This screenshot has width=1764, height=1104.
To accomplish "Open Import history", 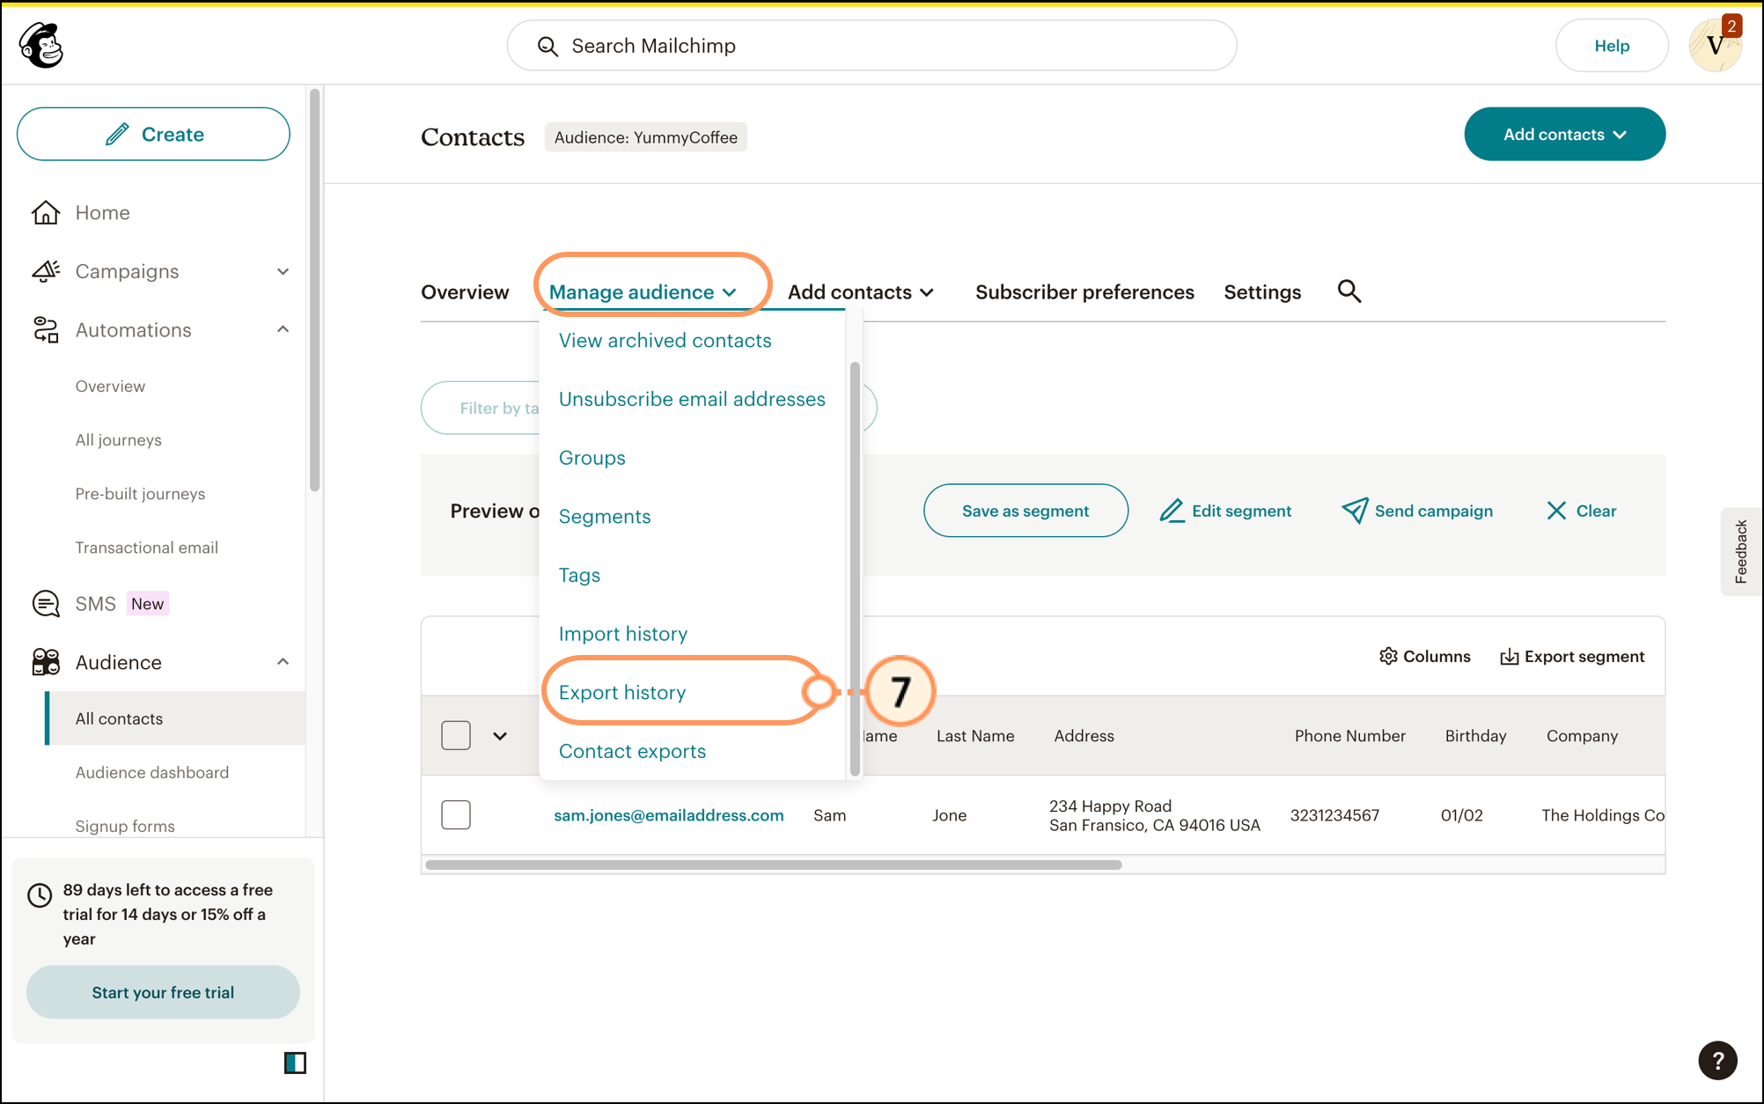I will point(623,634).
